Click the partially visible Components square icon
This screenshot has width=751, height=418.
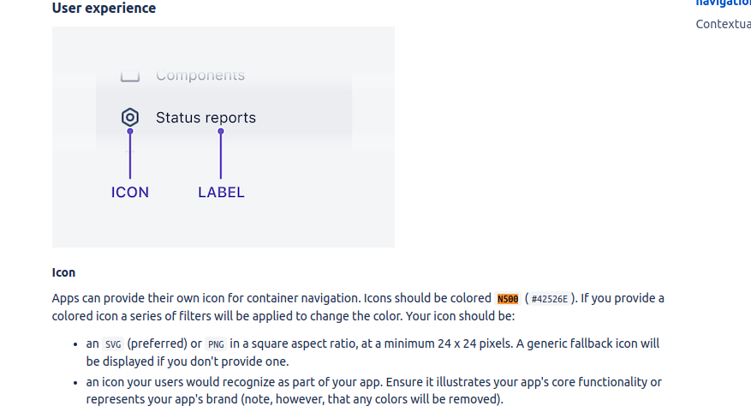130,75
